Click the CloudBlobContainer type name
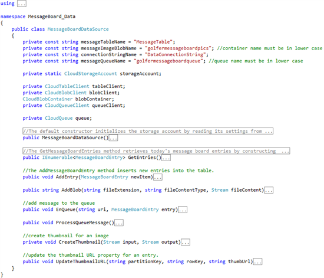 pos(48,99)
